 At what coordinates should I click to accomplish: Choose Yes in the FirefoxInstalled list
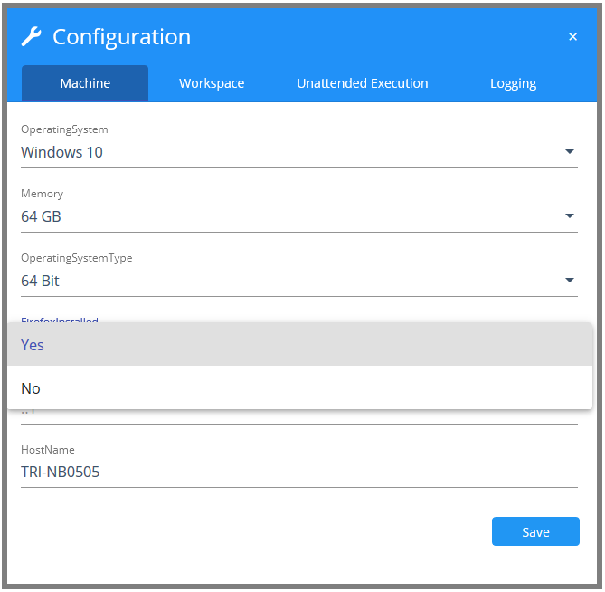[x=33, y=345]
